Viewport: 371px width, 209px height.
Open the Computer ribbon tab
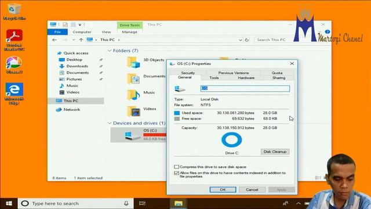[x=82, y=32]
